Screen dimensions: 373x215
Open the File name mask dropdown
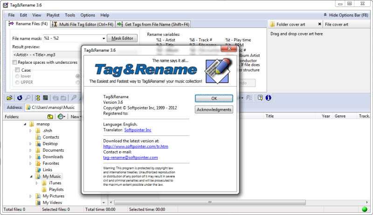[104, 38]
